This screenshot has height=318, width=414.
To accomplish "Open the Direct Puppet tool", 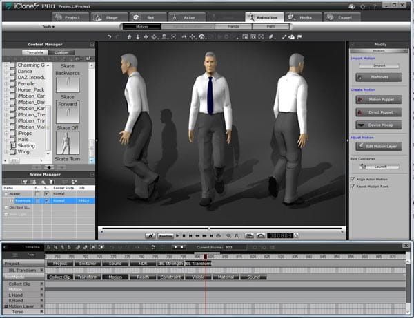I will tap(379, 112).
